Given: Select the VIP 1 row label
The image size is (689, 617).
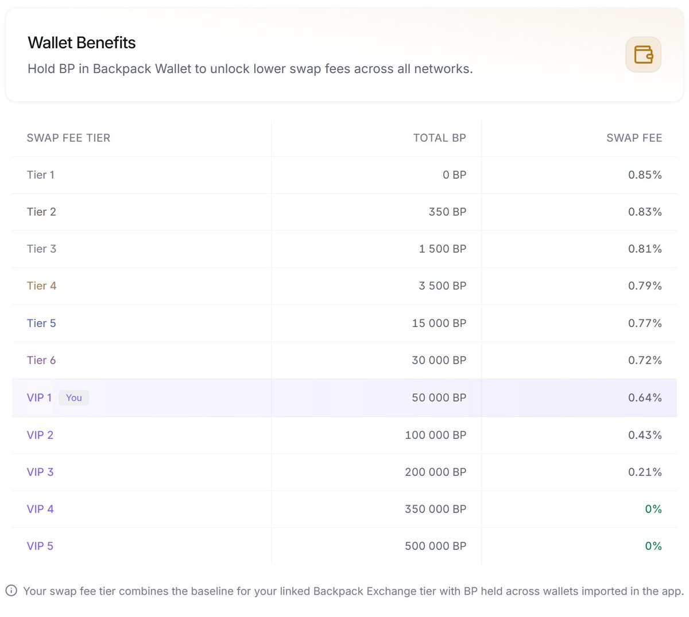Looking at the screenshot, I should [40, 398].
